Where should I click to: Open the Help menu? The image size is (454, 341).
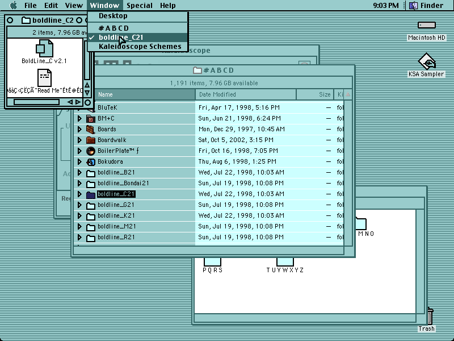coord(167,5)
